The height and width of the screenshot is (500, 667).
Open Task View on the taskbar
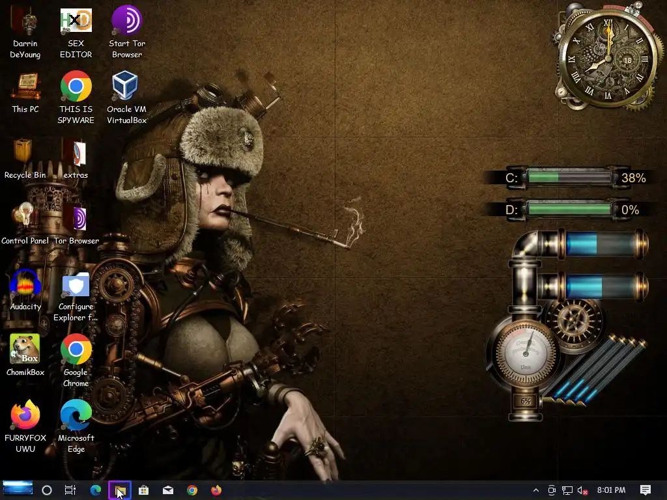tap(70, 490)
